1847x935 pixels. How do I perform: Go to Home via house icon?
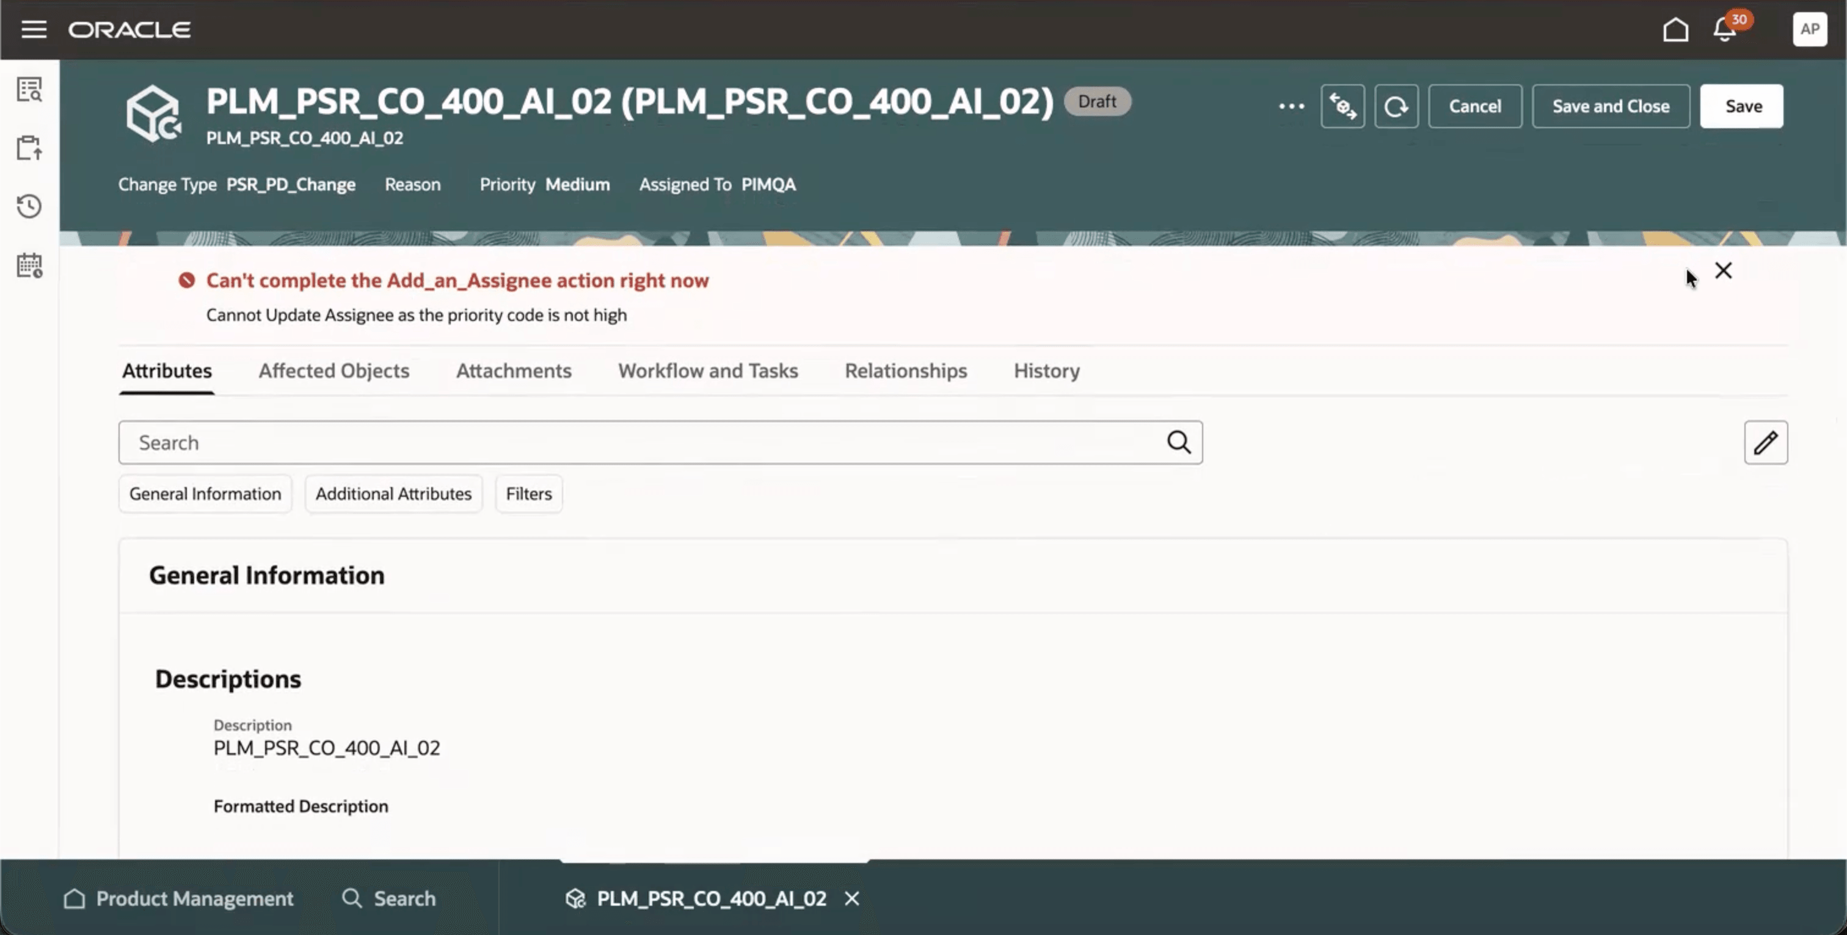click(x=1675, y=29)
